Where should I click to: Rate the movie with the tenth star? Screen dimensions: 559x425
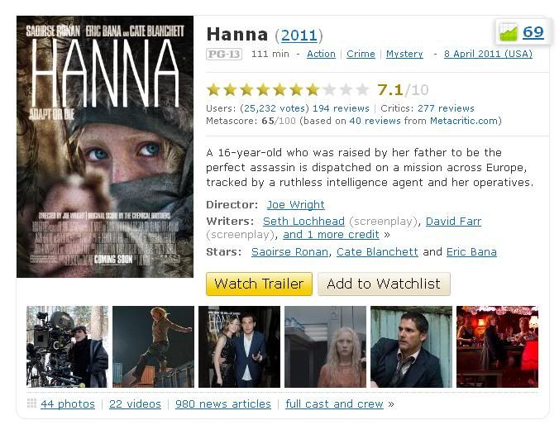click(362, 90)
